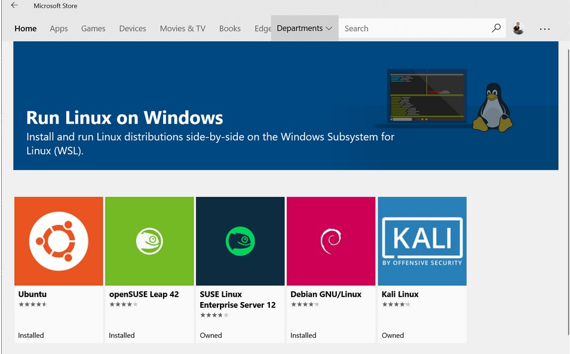Click the openSUSE Leap 42 title
Image resolution: width=570 pixels, height=354 pixels.
(144, 294)
